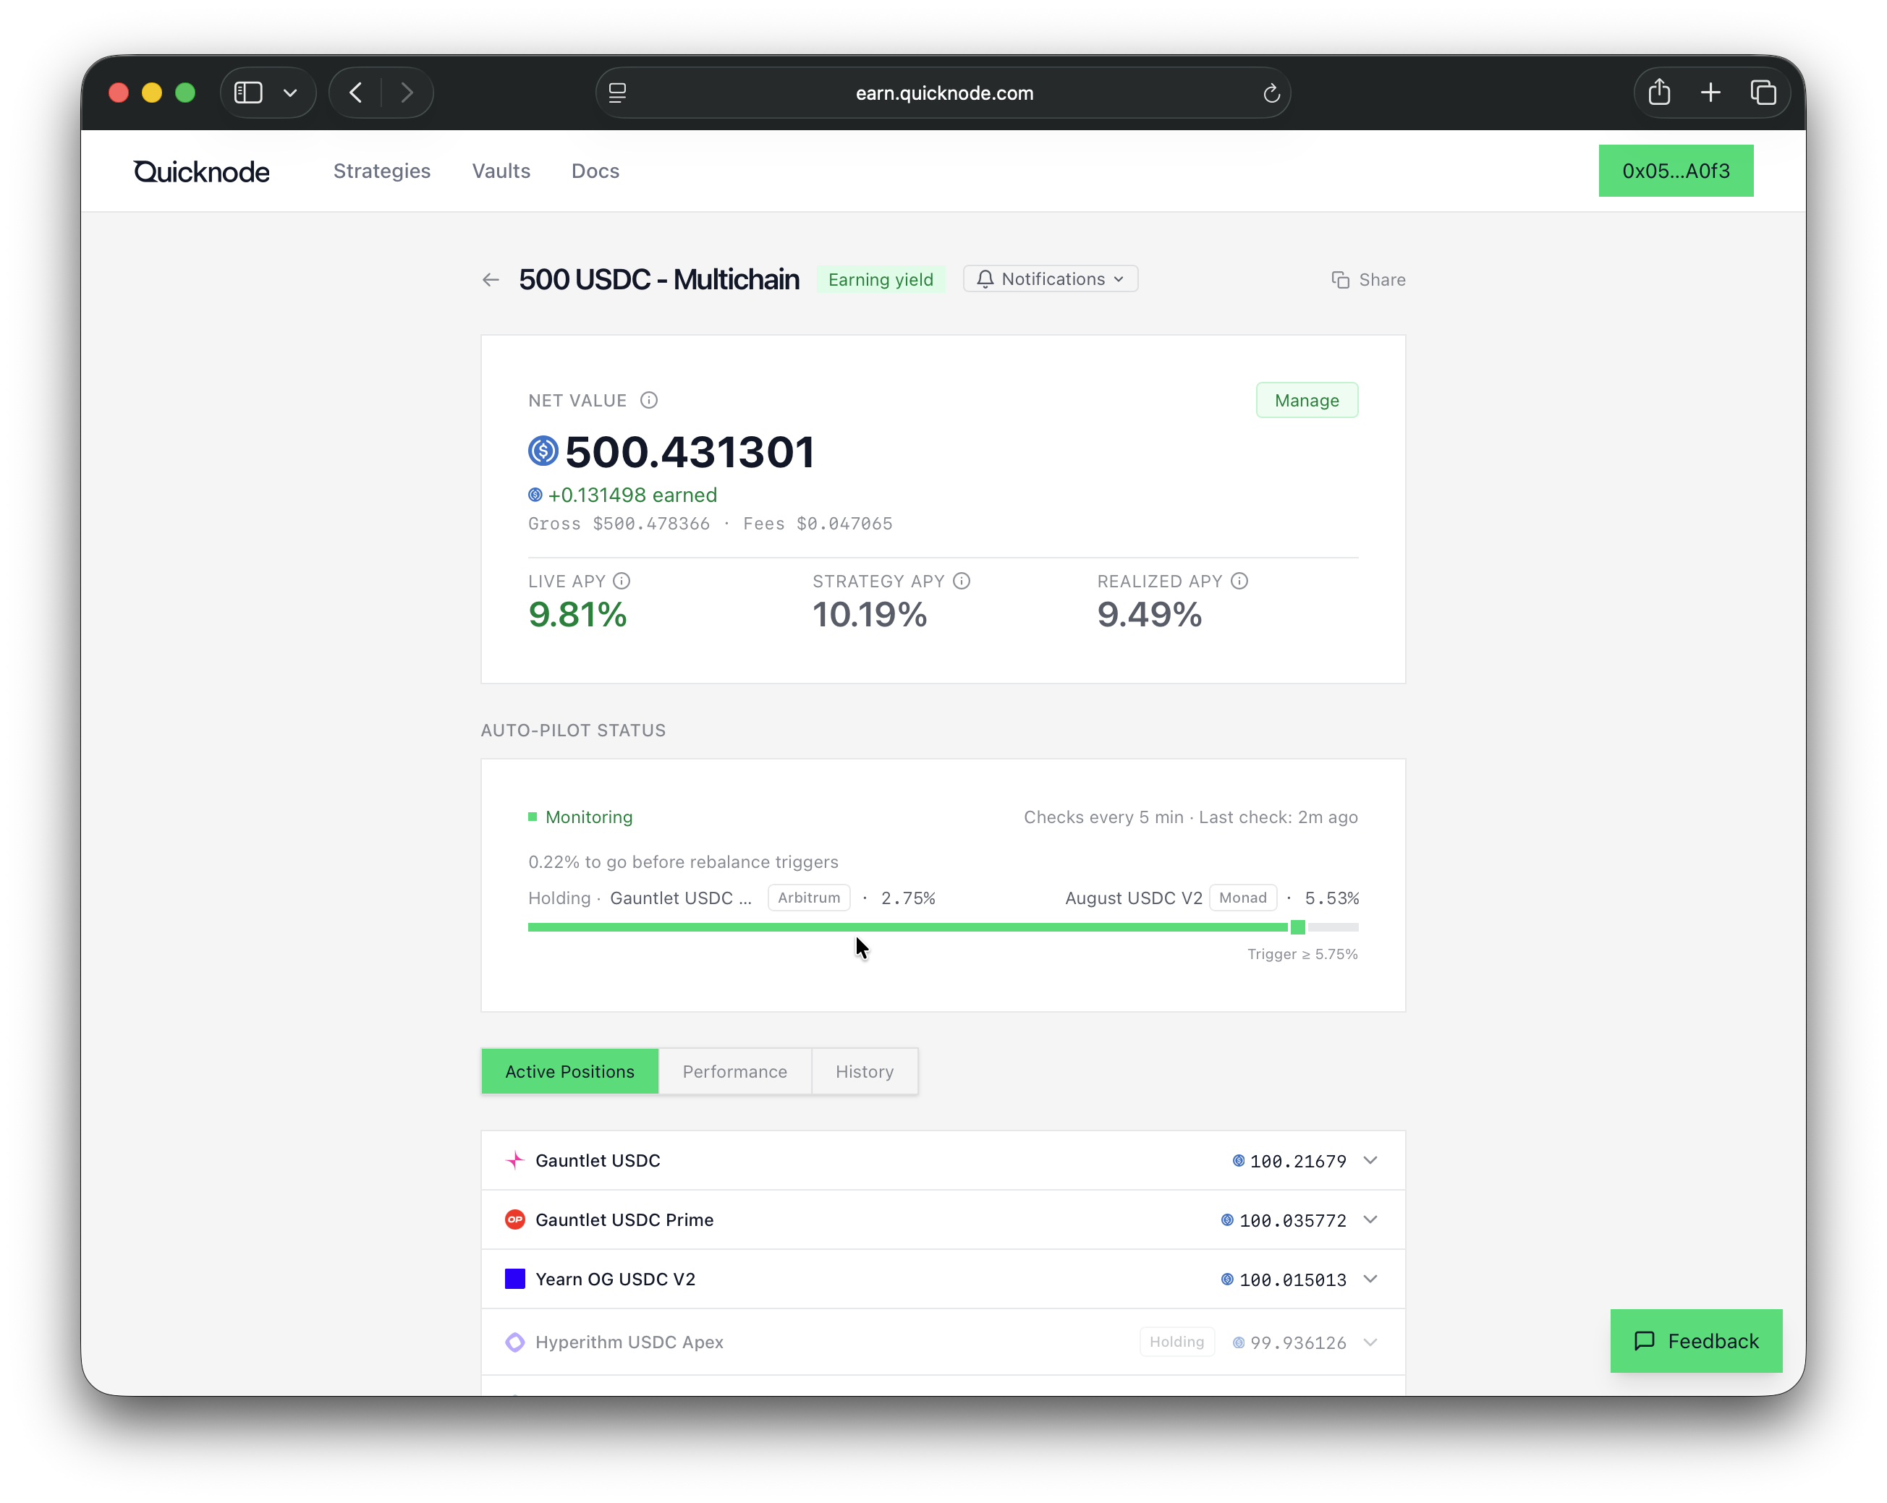Click the August USDC V2 label
Image resolution: width=1887 pixels, height=1503 pixels.
coord(1133,898)
